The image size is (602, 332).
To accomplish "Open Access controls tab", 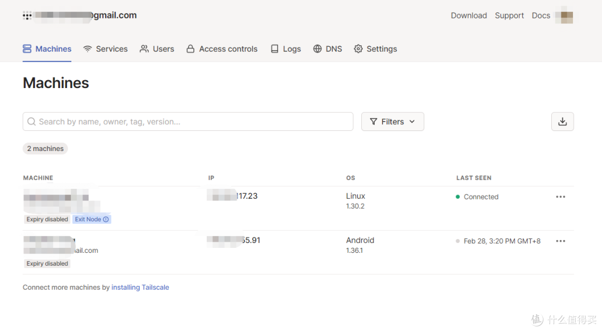I will click(x=222, y=49).
